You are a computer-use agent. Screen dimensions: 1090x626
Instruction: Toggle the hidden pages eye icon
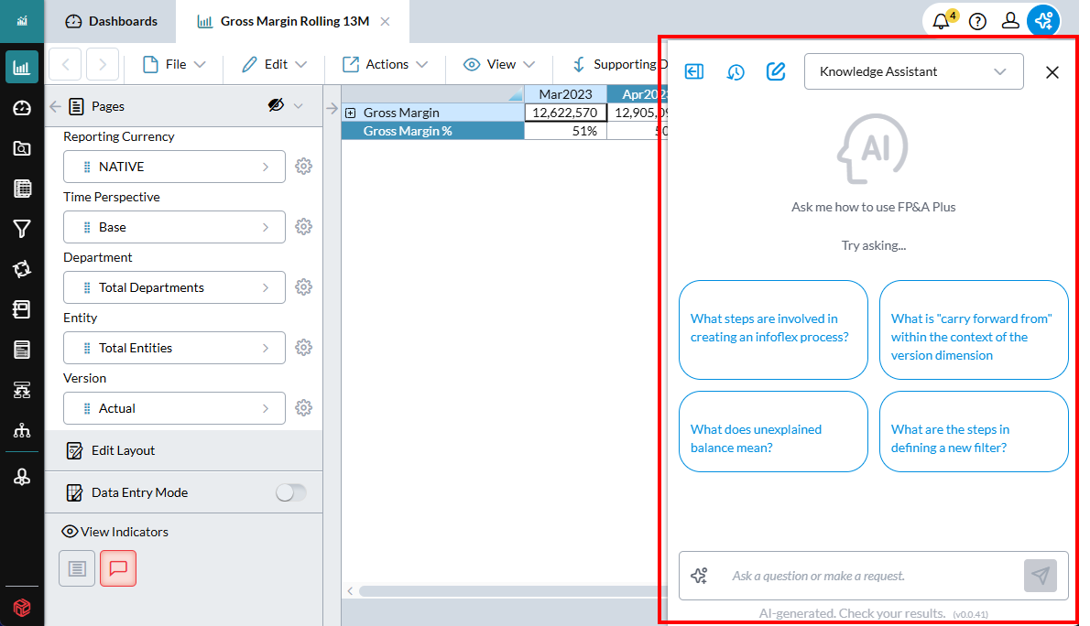tap(276, 106)
